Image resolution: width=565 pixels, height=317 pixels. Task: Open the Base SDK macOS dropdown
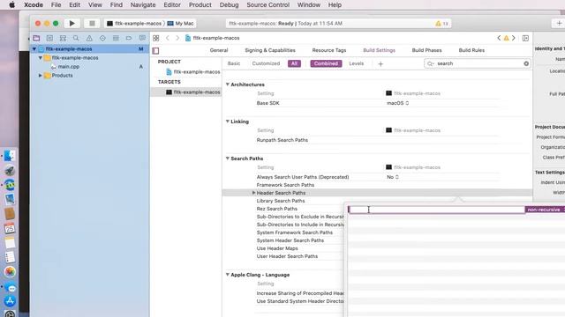pyautogui.click(x=398, y=103)
